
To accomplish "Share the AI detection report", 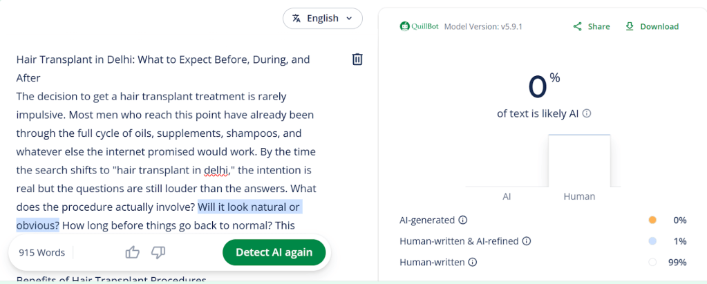I will [592, 26].
